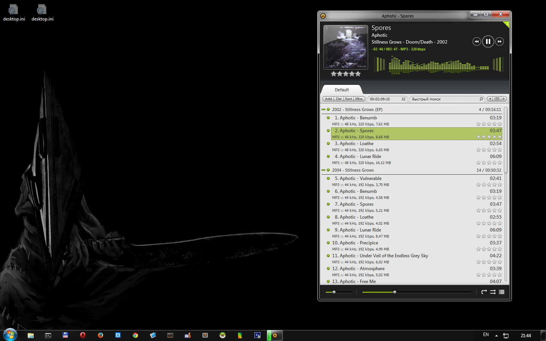Collapse the 2004 - Stillness Grows group
Viewport: 546px width, 341px height.
point(323,170)
